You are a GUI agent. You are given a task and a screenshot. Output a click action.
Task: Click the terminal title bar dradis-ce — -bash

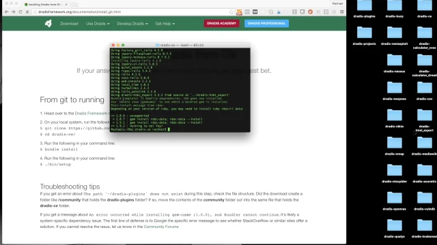point(180,45)
